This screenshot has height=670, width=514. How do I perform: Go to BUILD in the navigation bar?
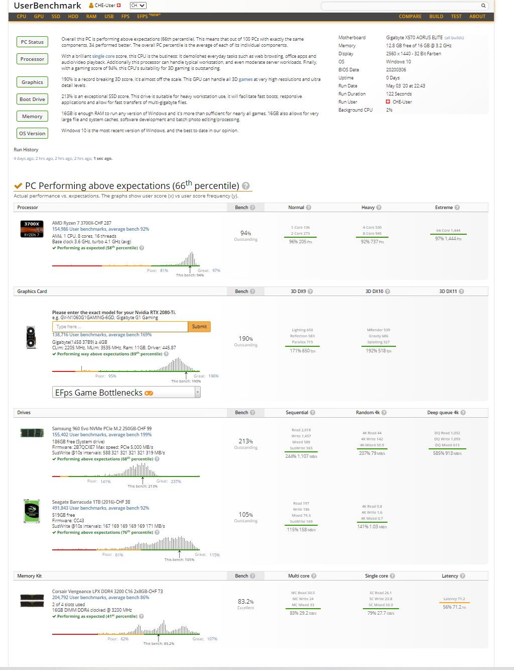pyautogui.click(x=436, y=17)
